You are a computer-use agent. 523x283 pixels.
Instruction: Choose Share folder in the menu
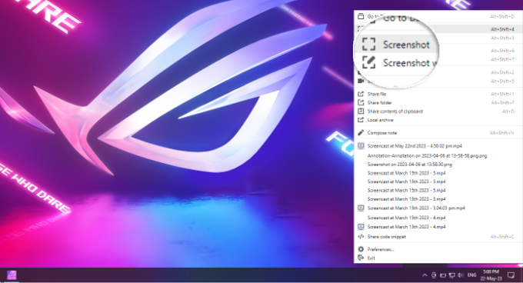pyautogui.click(x=438, y=103)
